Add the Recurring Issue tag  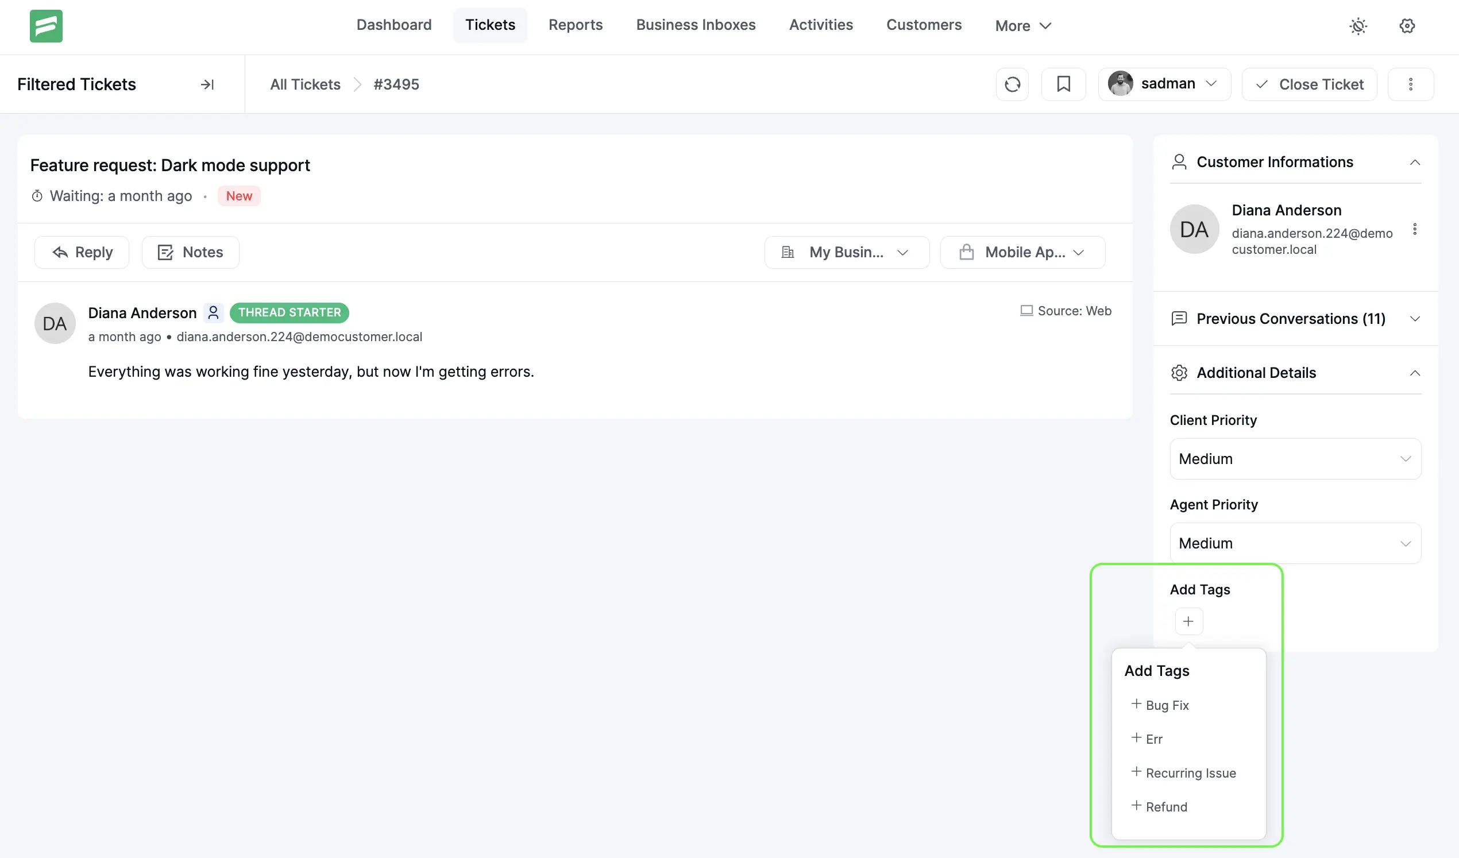pos(1183,772)
